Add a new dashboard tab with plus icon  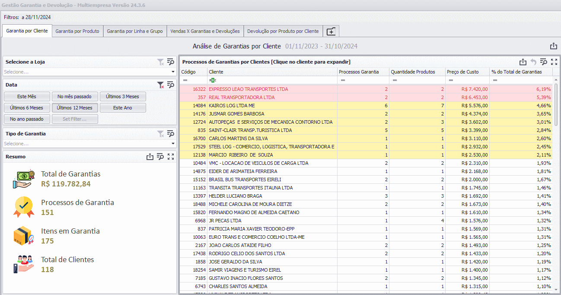coord(331,31)
